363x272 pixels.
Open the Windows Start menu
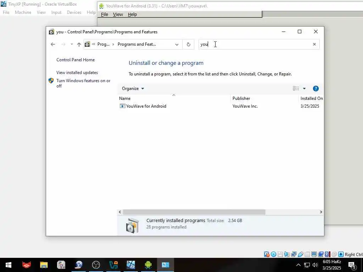(x=9, y=265)
